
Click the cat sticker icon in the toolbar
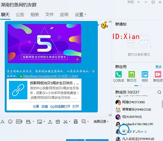[x=28, y=122]
